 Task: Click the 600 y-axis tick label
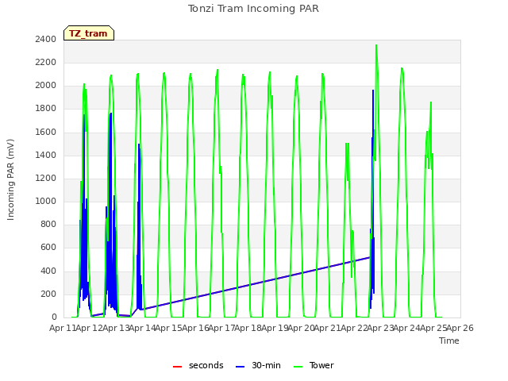(x=48, y=247)
